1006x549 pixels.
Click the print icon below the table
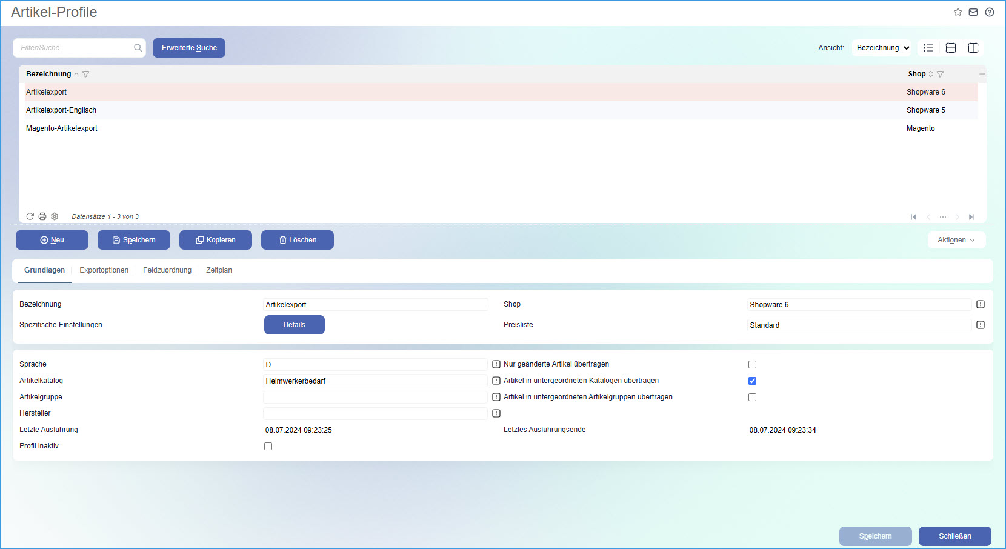click(42, 216)
